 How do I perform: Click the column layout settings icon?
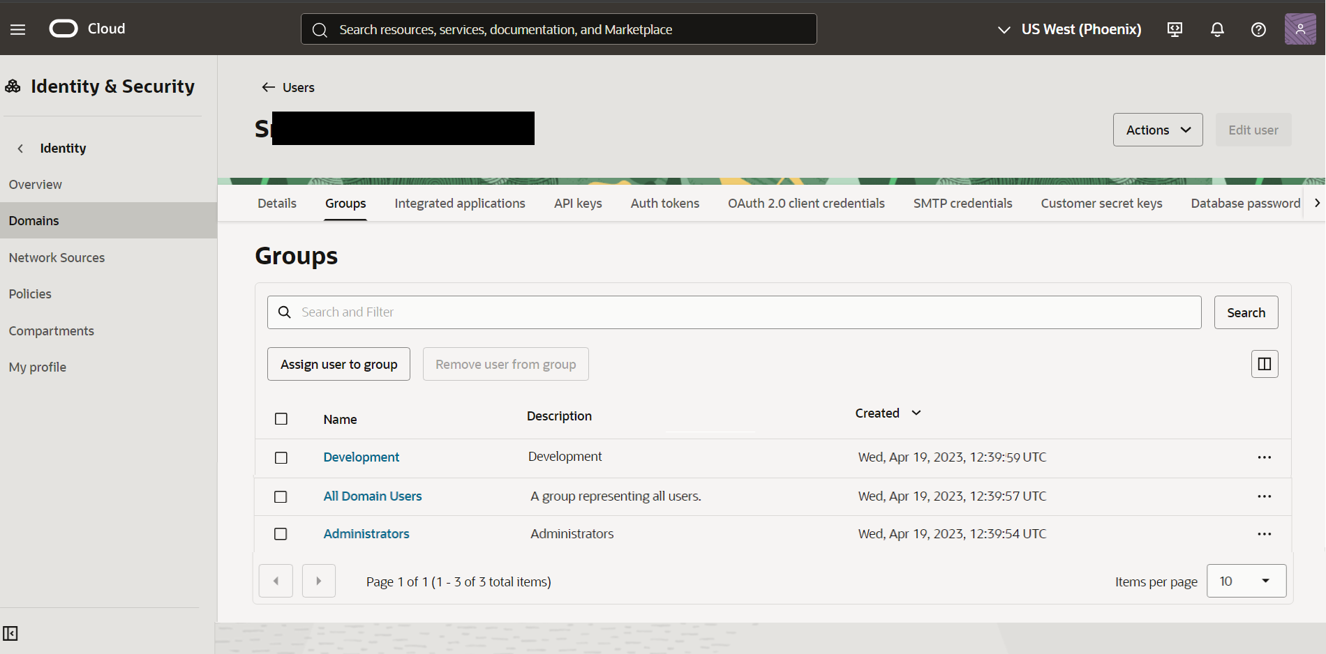[1264, 364]
